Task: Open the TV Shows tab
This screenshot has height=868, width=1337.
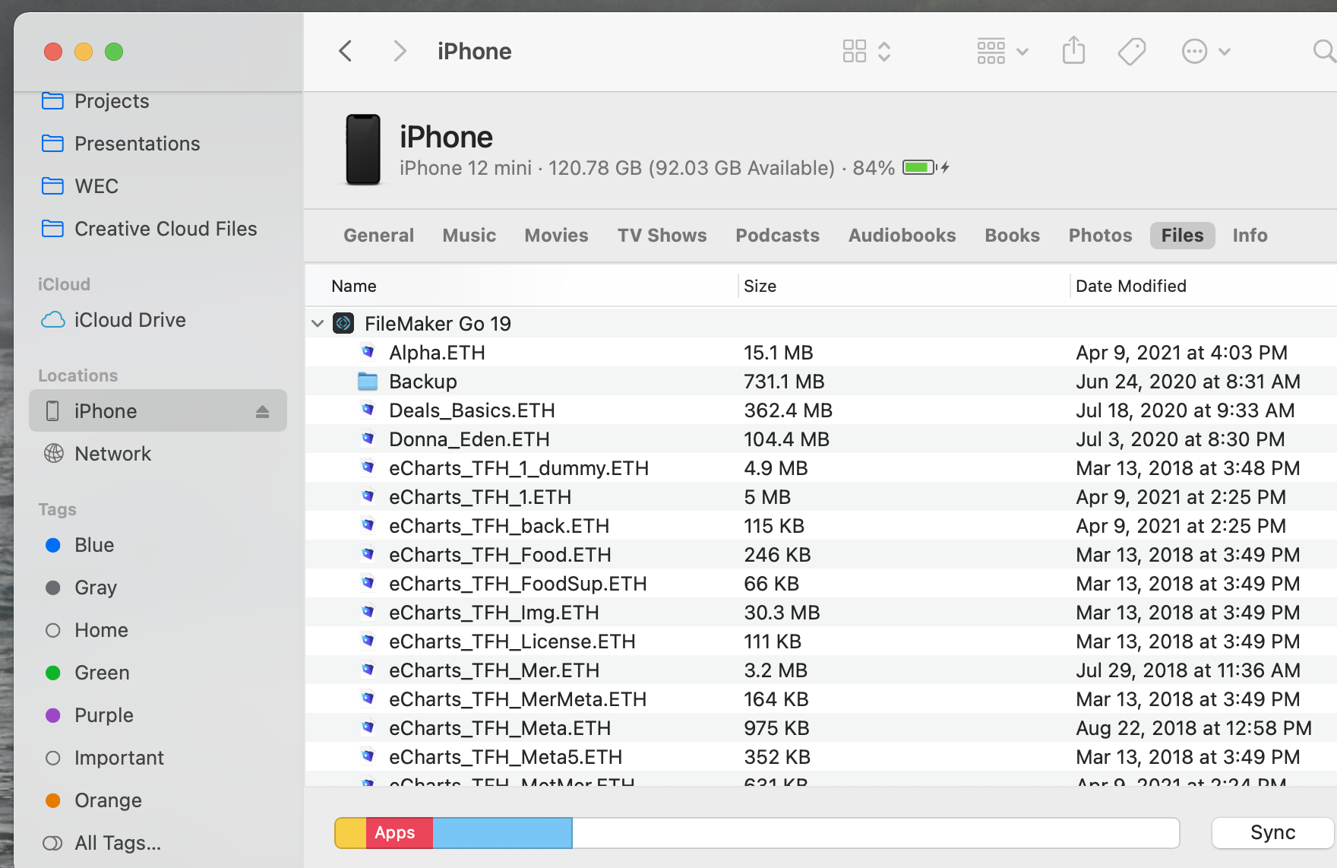Action: pos(662,236)
